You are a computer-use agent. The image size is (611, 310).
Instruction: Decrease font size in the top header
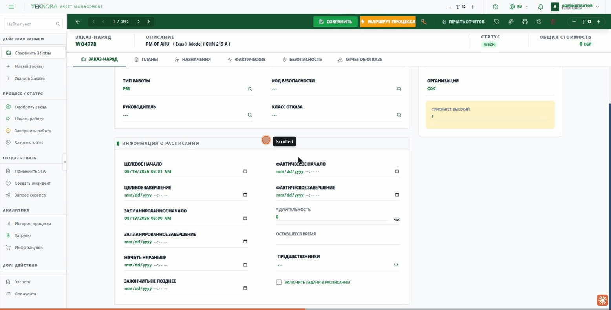point(448,7)
